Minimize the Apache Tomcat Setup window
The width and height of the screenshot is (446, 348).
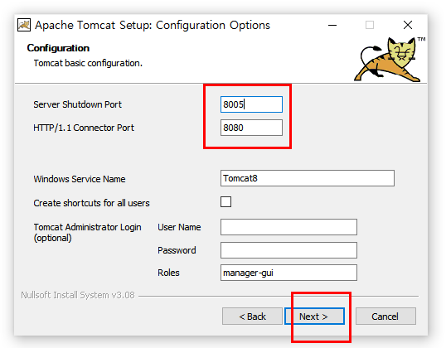[x=332, y=25]
